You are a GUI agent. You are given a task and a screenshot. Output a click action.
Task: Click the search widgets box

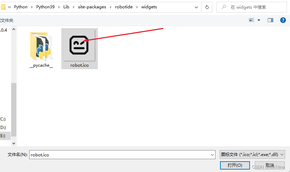point(251,7)
